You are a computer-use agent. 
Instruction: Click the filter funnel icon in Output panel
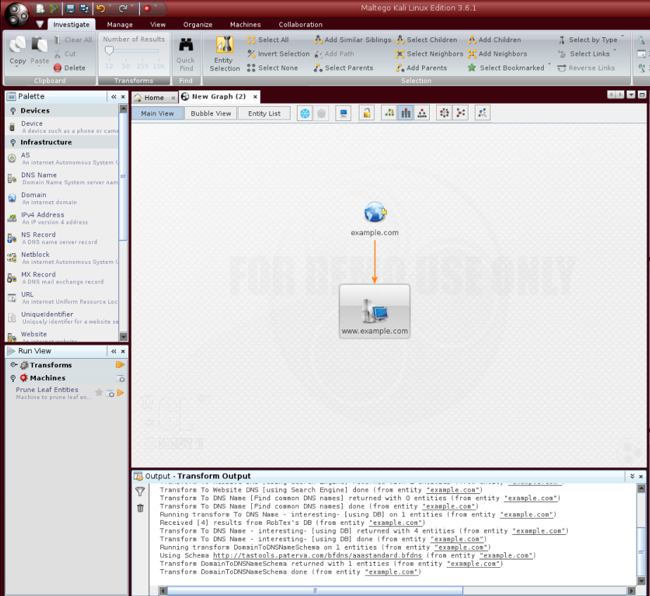click(140, 492)
